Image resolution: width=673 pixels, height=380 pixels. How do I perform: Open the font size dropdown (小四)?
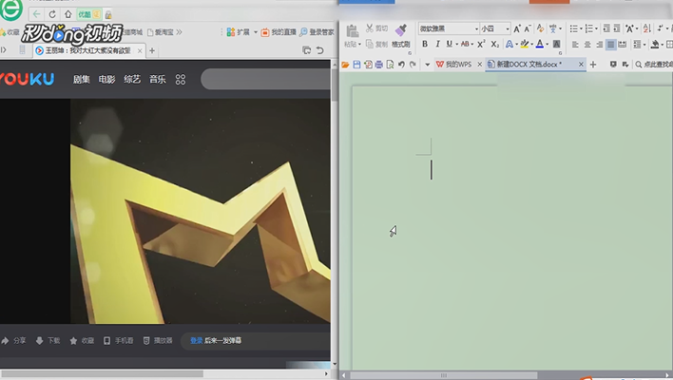click(x=508, y=28)
